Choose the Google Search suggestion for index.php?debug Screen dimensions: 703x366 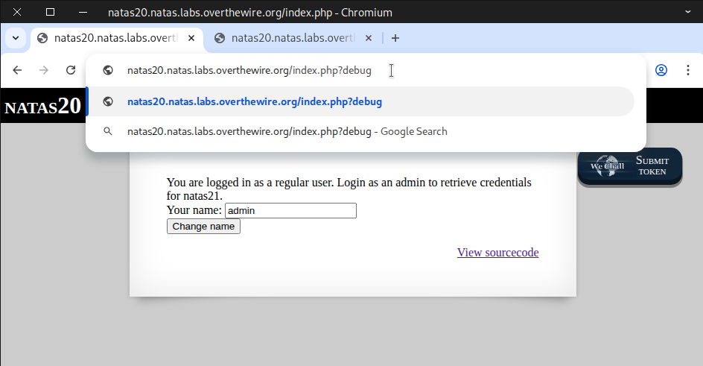click(x=287, y=131)
